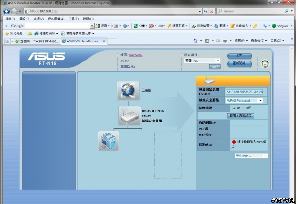
Task: Open 我的最愛 favorites star button
Action: pos(14,34)
